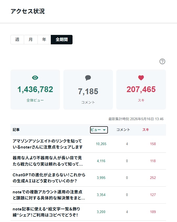
Task: Click view count 3,995
Action: click(101, 178)
